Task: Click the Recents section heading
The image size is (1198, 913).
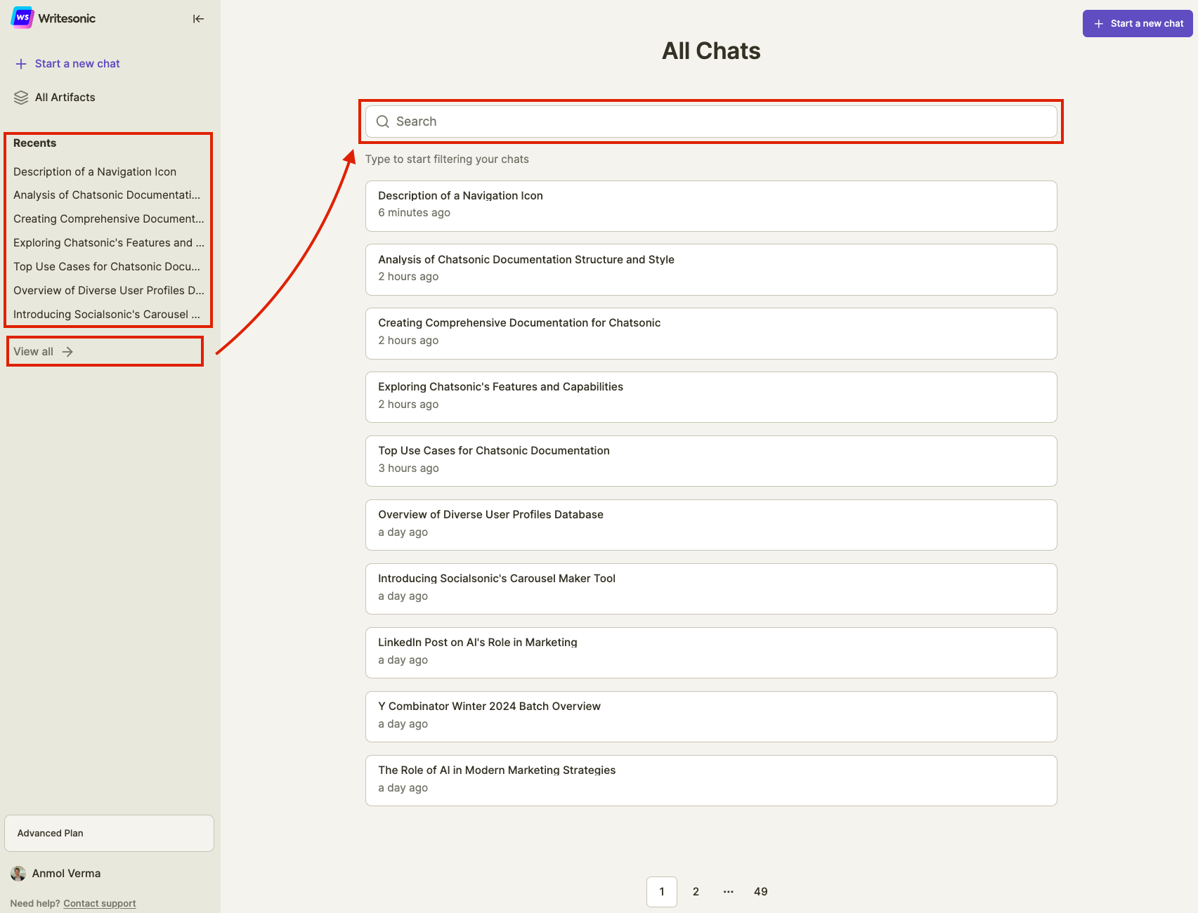Action: (x=34, y=143)
